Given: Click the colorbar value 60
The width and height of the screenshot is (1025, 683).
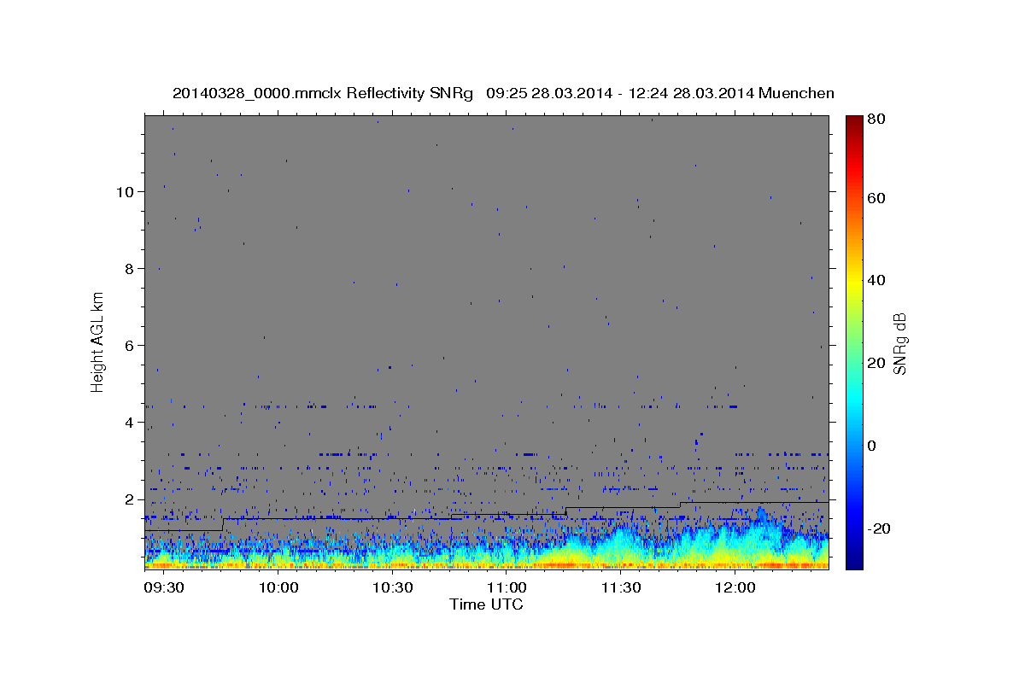Looking at the screenshot, I should (x=876, y=198).
